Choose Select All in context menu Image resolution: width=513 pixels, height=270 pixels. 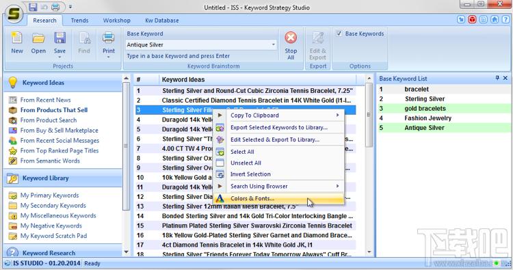point(279,152)
